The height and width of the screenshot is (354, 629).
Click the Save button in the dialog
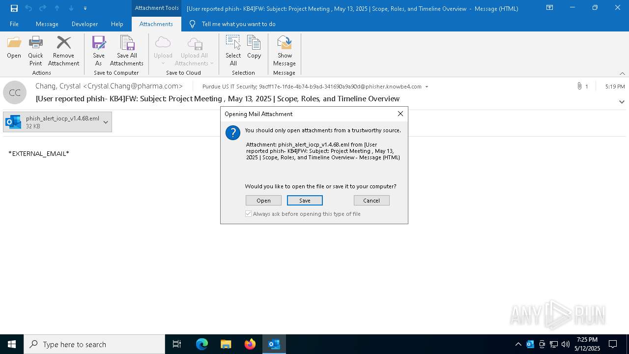coord(305,201)
